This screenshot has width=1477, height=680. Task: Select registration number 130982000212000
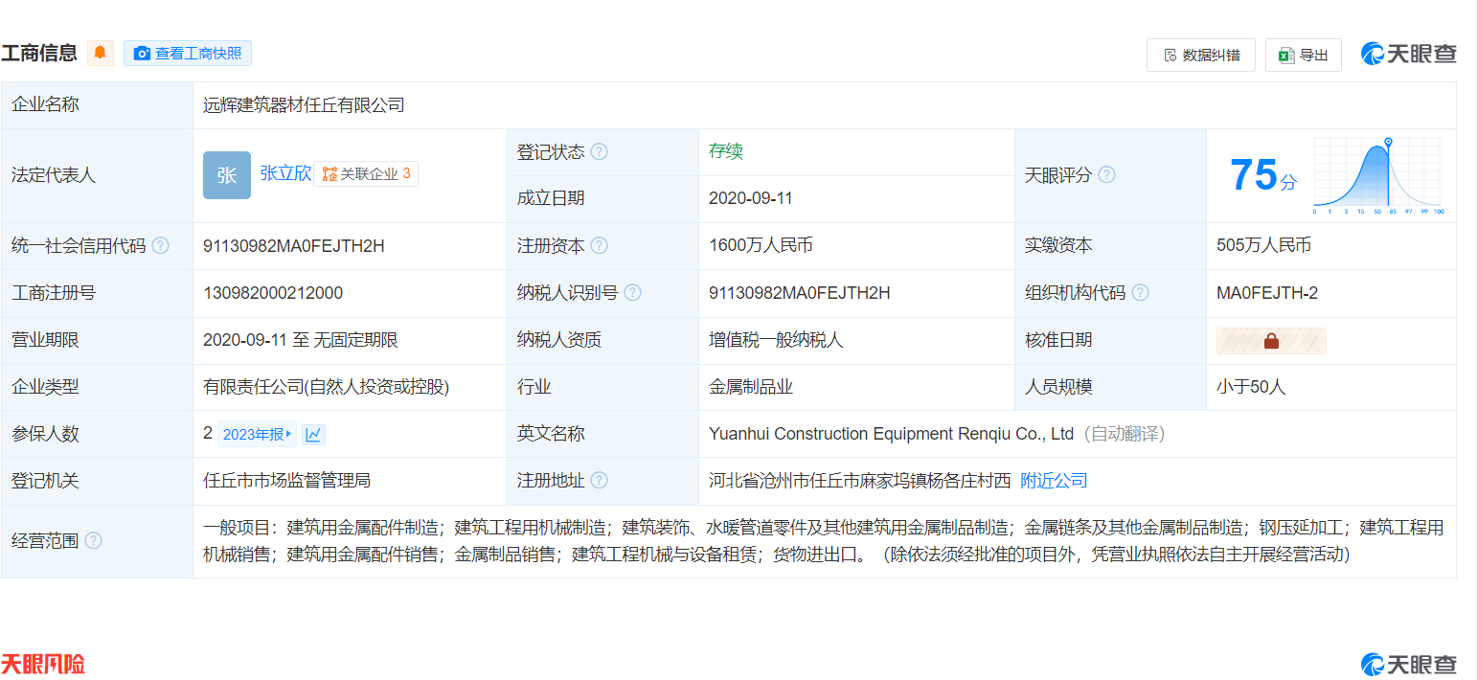pyautogui.click(x=273, y=293)
